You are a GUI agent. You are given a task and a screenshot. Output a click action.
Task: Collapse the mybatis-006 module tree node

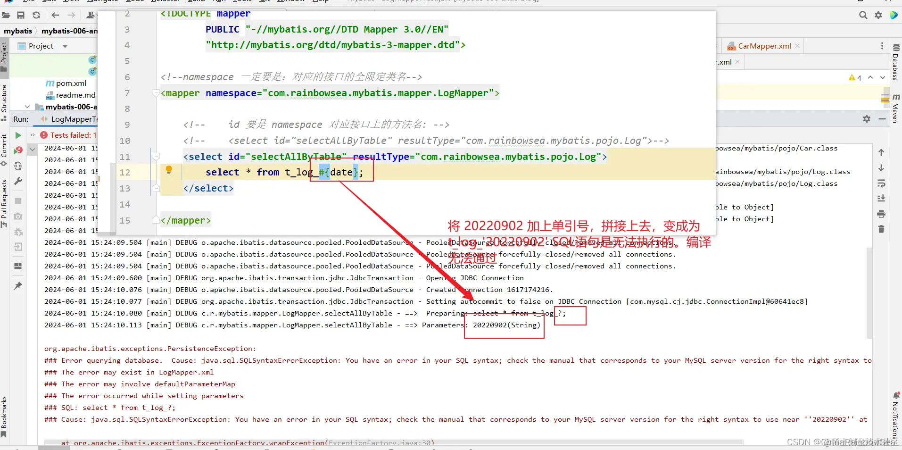[27, 107]
